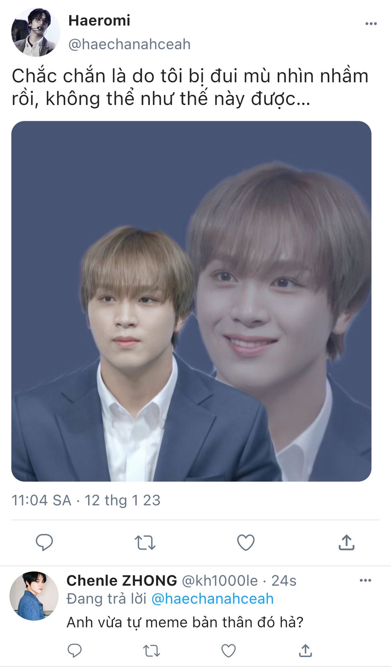
Task: Click the @haechanahceah mention link in reply
Action: coord(213,599)
